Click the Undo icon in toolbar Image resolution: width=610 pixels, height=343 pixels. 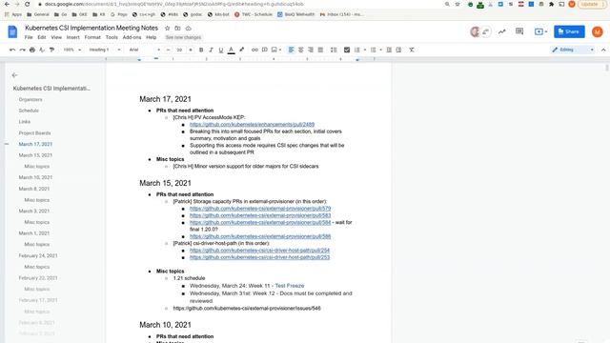pos(12,50)
